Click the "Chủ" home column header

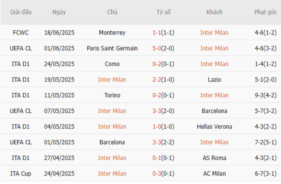(x=112, y=12)
